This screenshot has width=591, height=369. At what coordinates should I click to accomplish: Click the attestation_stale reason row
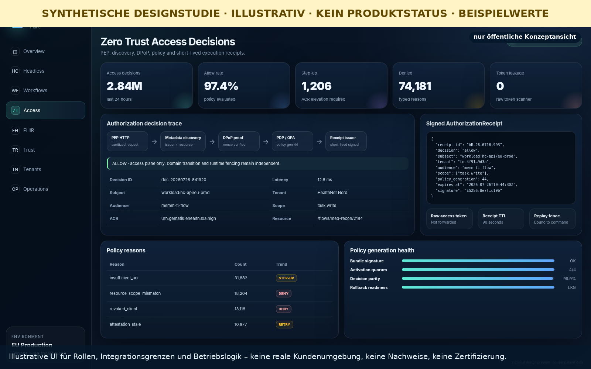pyautogui.click(x=219, y=325)
